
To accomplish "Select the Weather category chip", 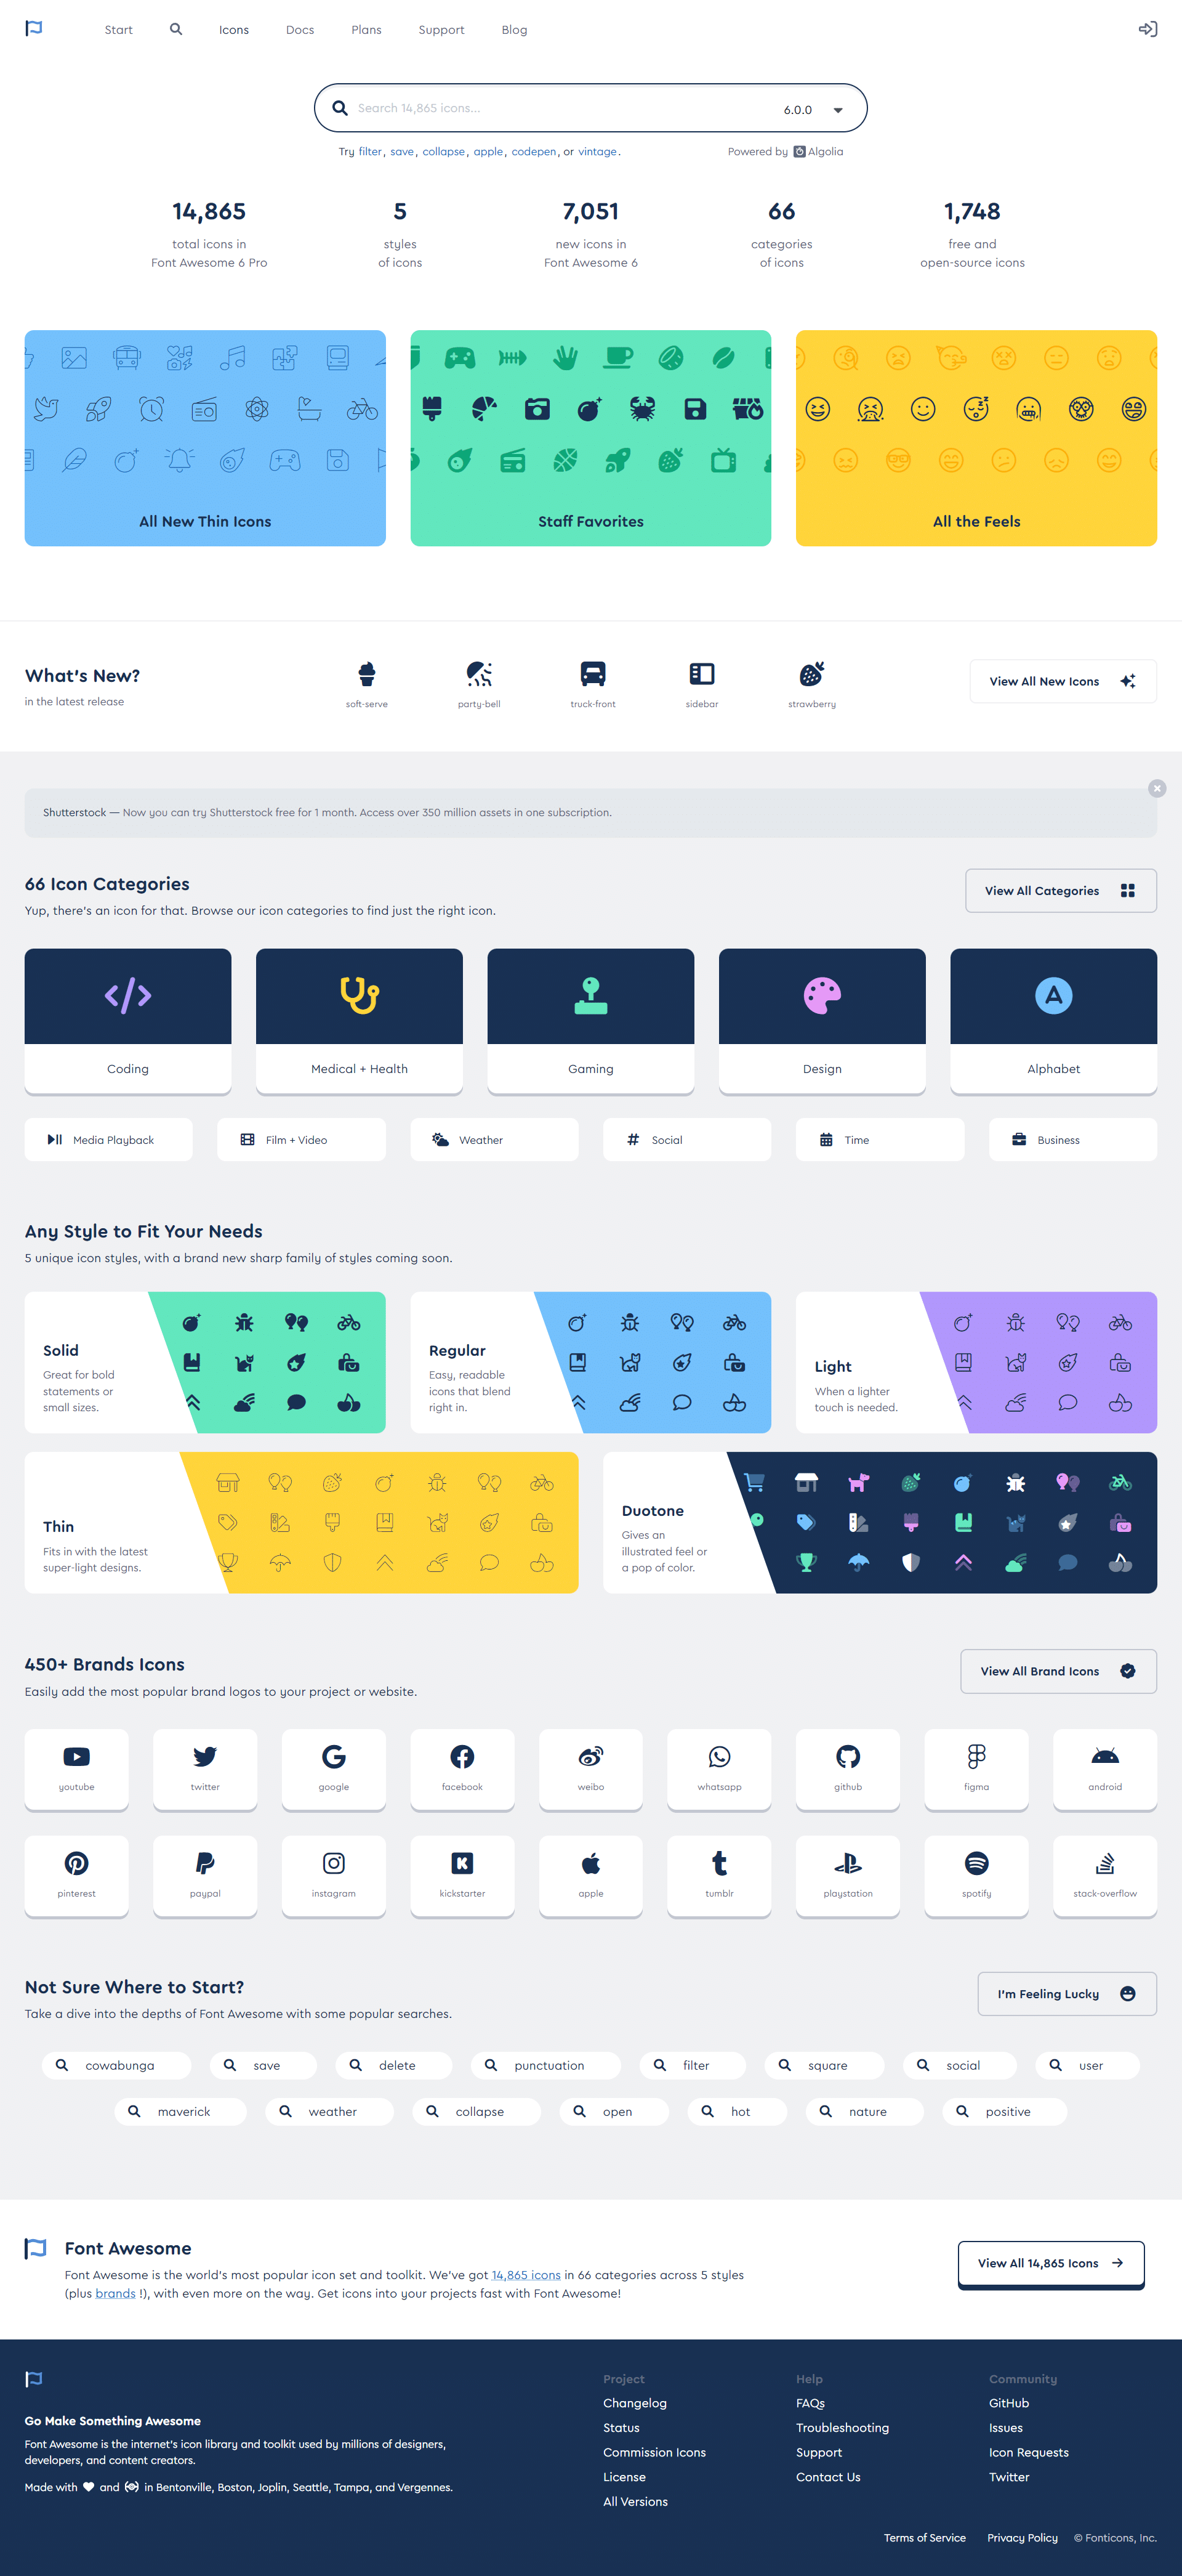I will (x=494, y=1140).
